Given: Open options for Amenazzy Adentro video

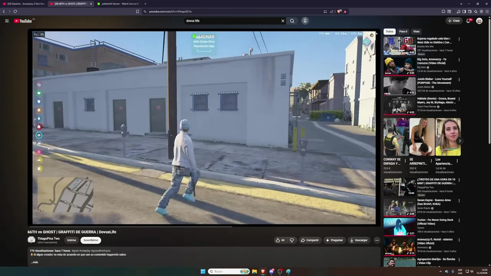Looking at the screenshot, I should pyautogui.click(x=459, y=240).
